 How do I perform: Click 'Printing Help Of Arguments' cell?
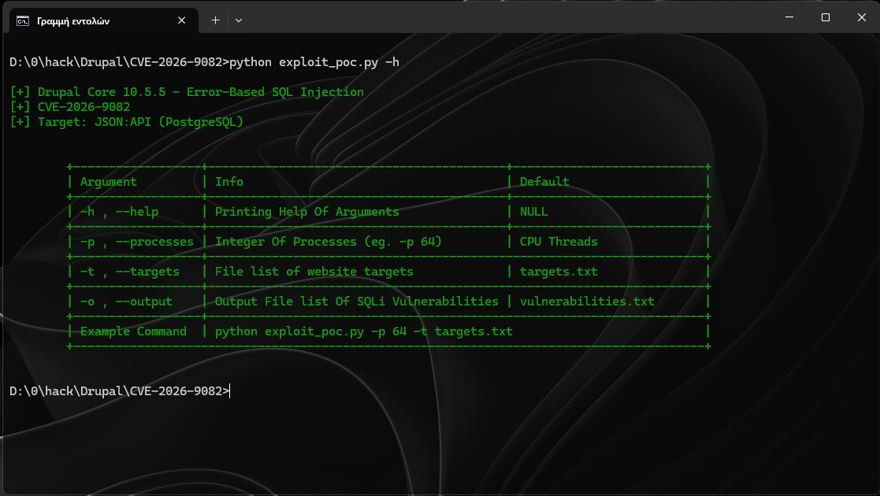point(307,212)
